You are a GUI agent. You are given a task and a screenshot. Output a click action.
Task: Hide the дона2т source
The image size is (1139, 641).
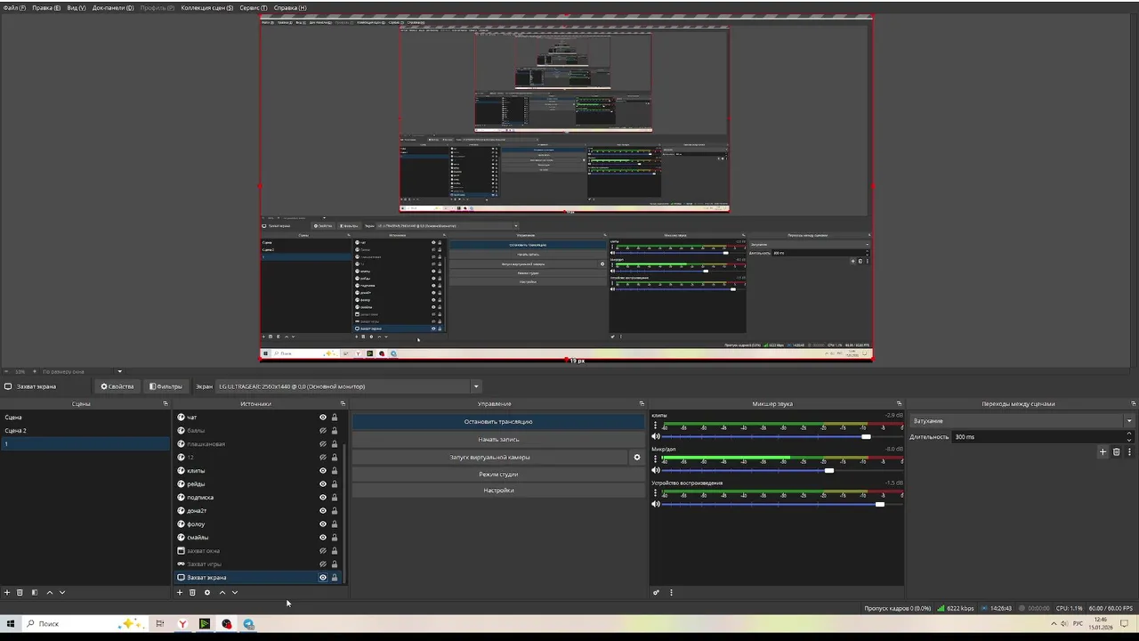coord(323,510)
